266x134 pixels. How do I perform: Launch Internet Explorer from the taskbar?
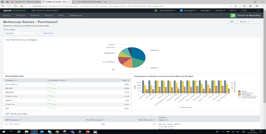click(x=19, y=132)
